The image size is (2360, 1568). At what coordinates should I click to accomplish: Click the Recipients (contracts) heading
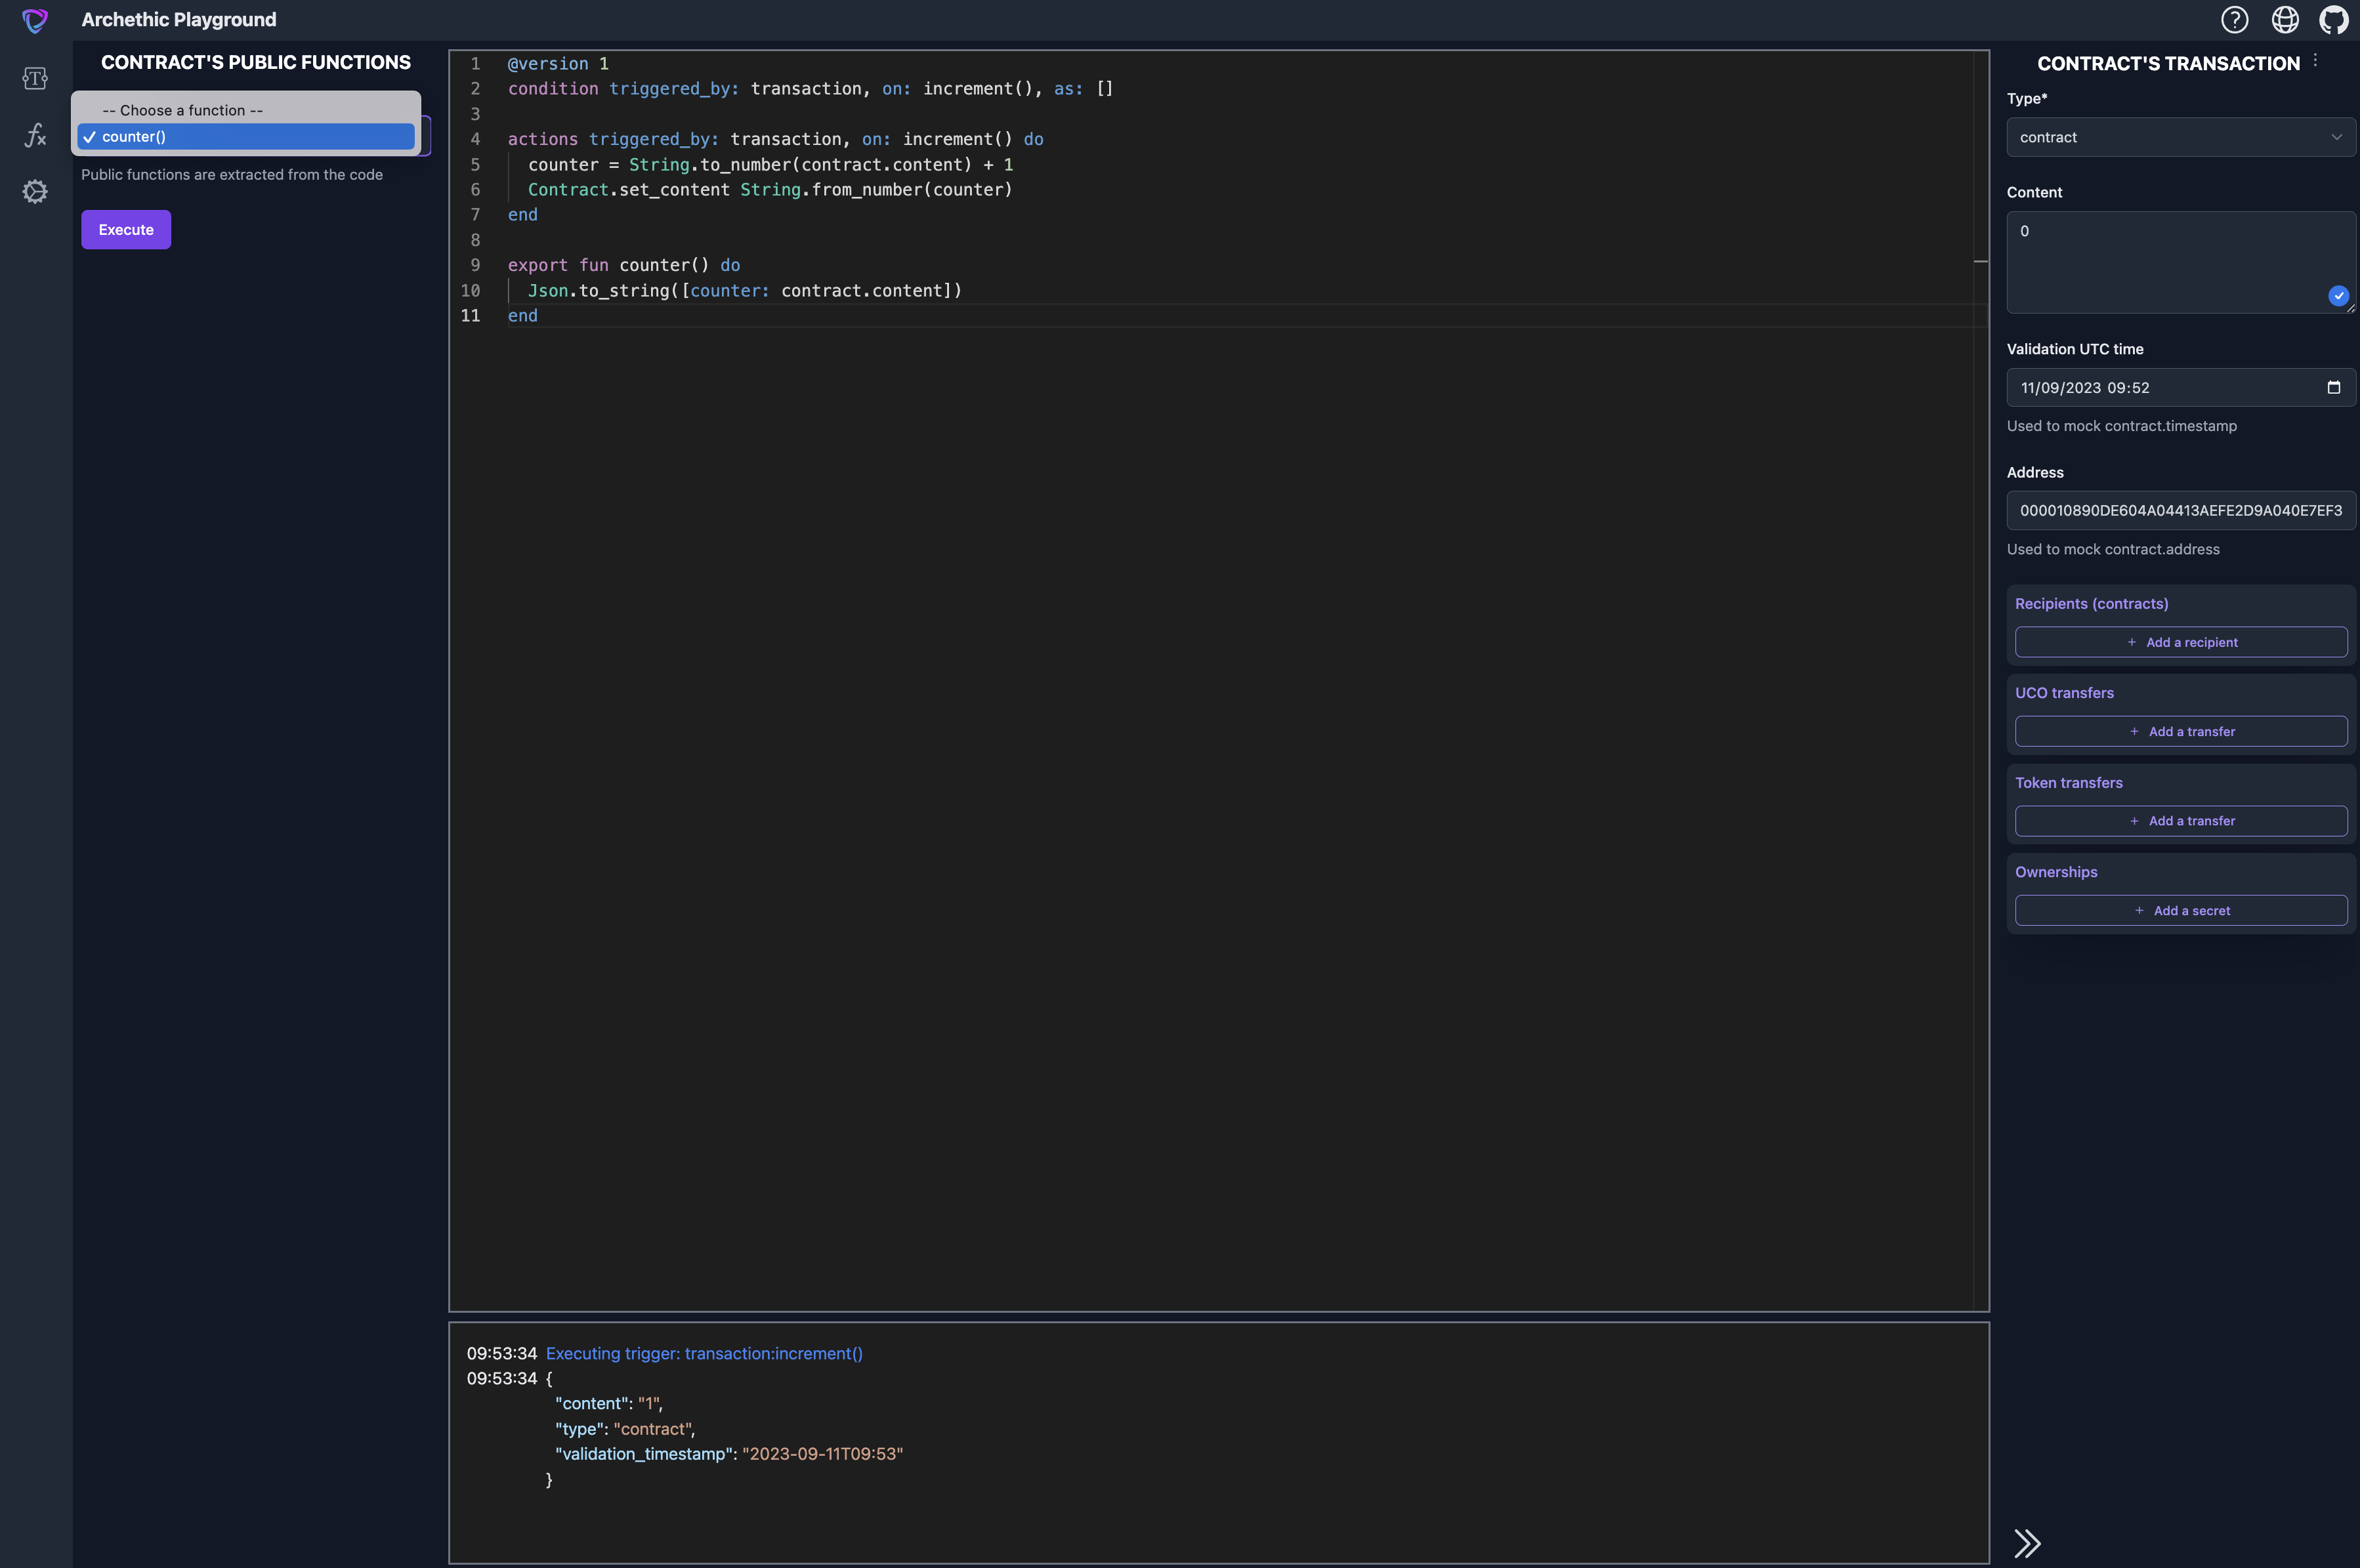click(2092, 604)
